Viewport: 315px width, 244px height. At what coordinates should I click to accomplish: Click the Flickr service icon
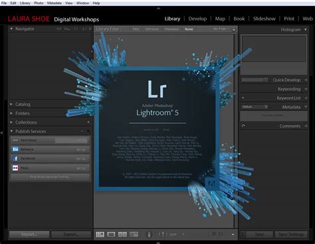coord(15,168)
